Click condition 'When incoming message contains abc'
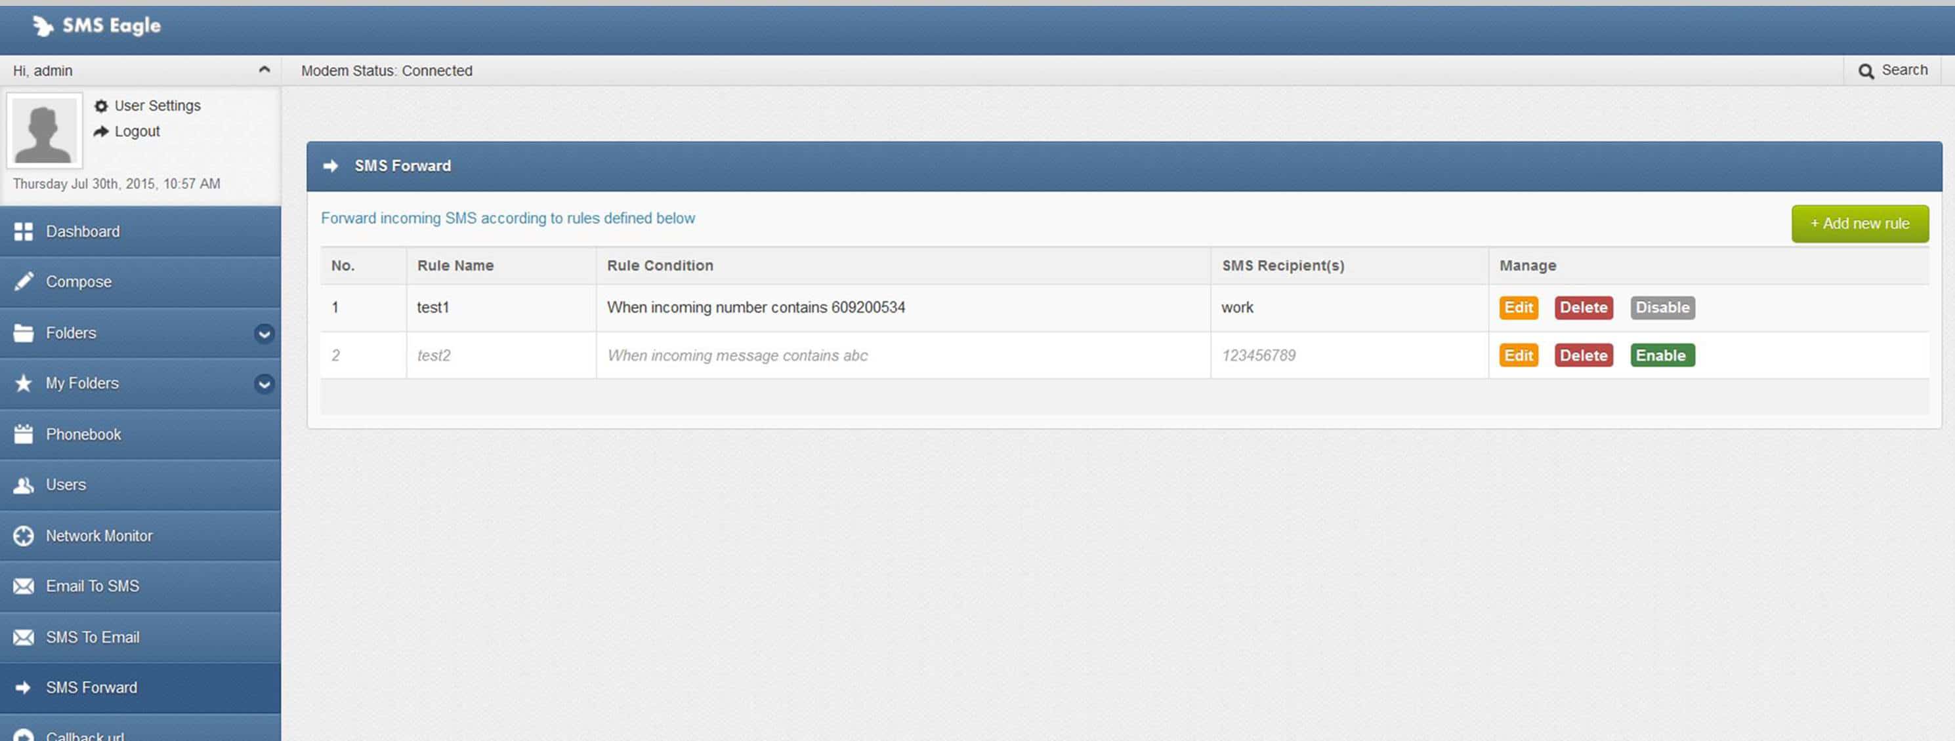Image resolution: width=1955 pixels, height=741 pixels. click(x=737, y=355)
